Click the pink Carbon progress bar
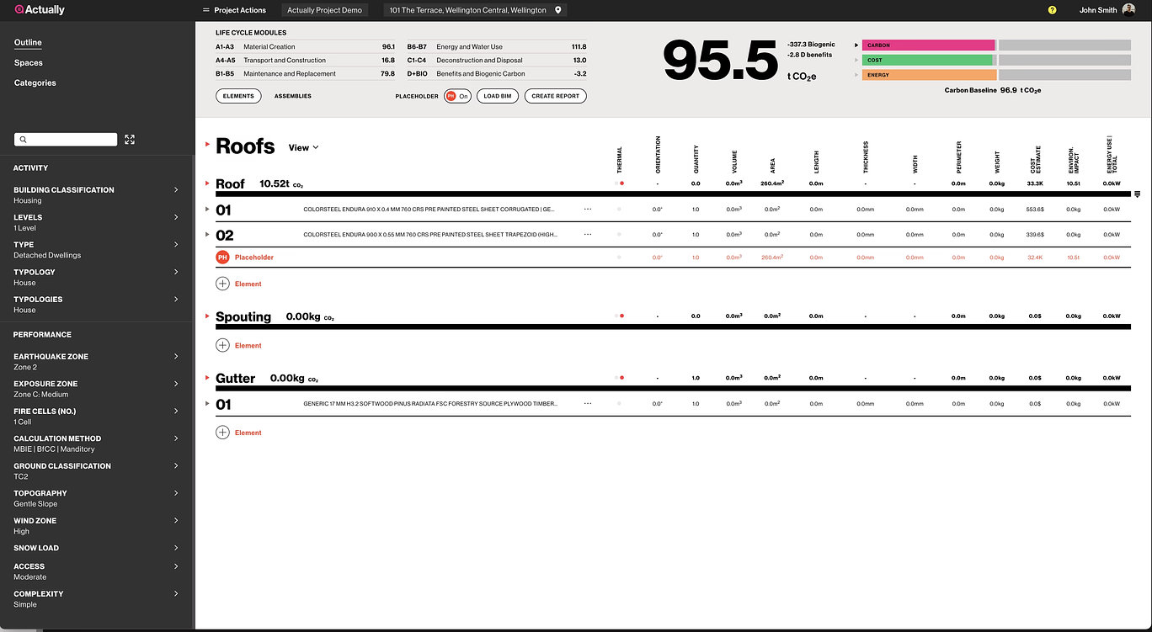The width and height of the screenshot is (1152, 632). point(928,45)
